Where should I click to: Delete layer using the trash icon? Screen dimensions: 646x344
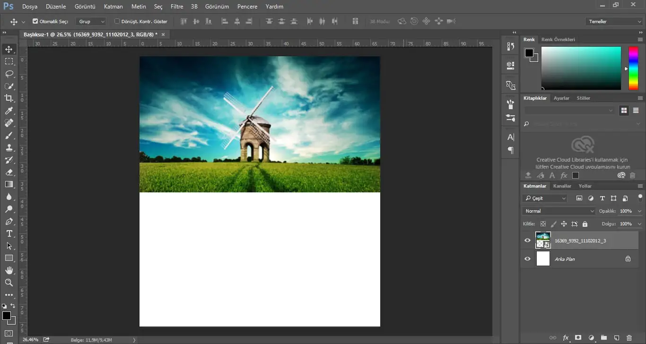tap(629, 338)
